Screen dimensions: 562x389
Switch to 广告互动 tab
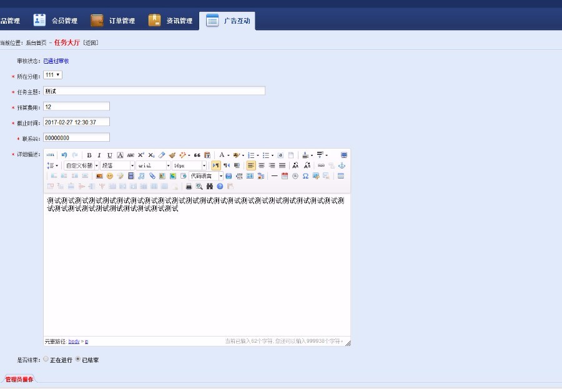[227, 21]
